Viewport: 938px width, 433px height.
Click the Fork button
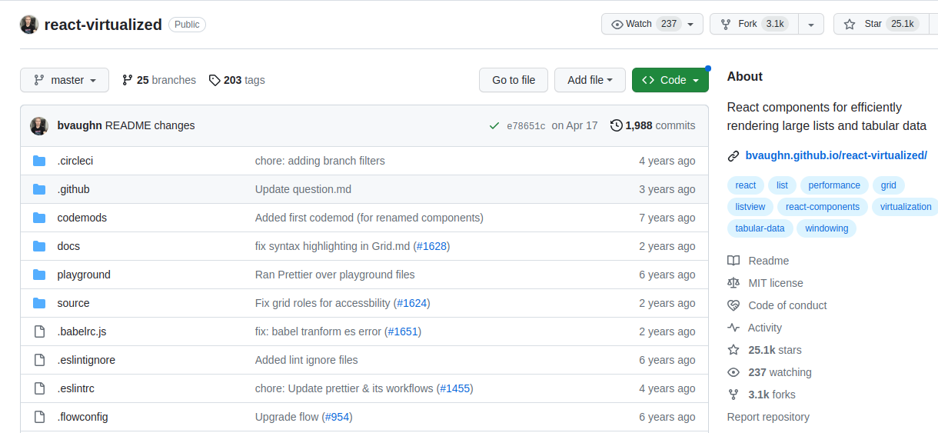coord(753,24)
